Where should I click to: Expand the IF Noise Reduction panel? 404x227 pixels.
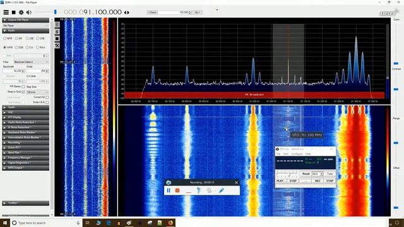(25, 127)
